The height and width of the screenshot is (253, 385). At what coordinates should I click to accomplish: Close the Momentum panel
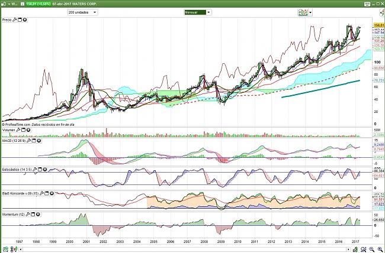click(38, 215)
